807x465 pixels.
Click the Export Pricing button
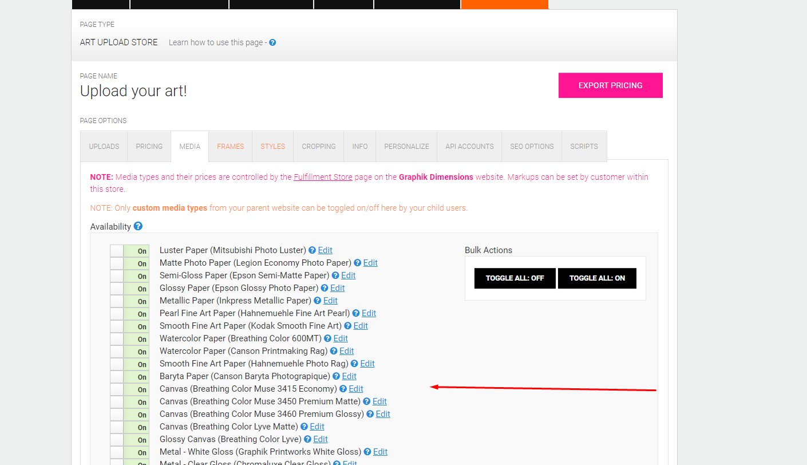click(610, 85)
